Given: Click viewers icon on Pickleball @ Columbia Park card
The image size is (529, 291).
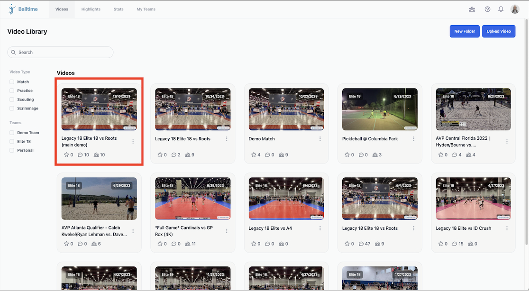Looking at the screenshot, I should tap(375, 155).
